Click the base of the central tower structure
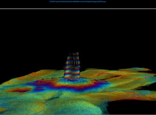This screenshot has height=115, width=156. [72, 78]
